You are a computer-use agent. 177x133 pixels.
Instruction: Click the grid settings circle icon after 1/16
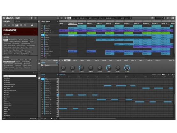coord(130,18)
